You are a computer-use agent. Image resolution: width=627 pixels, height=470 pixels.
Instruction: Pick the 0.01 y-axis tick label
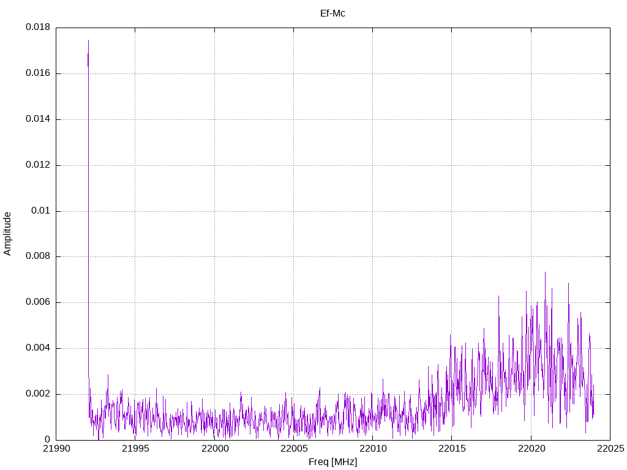40,211
